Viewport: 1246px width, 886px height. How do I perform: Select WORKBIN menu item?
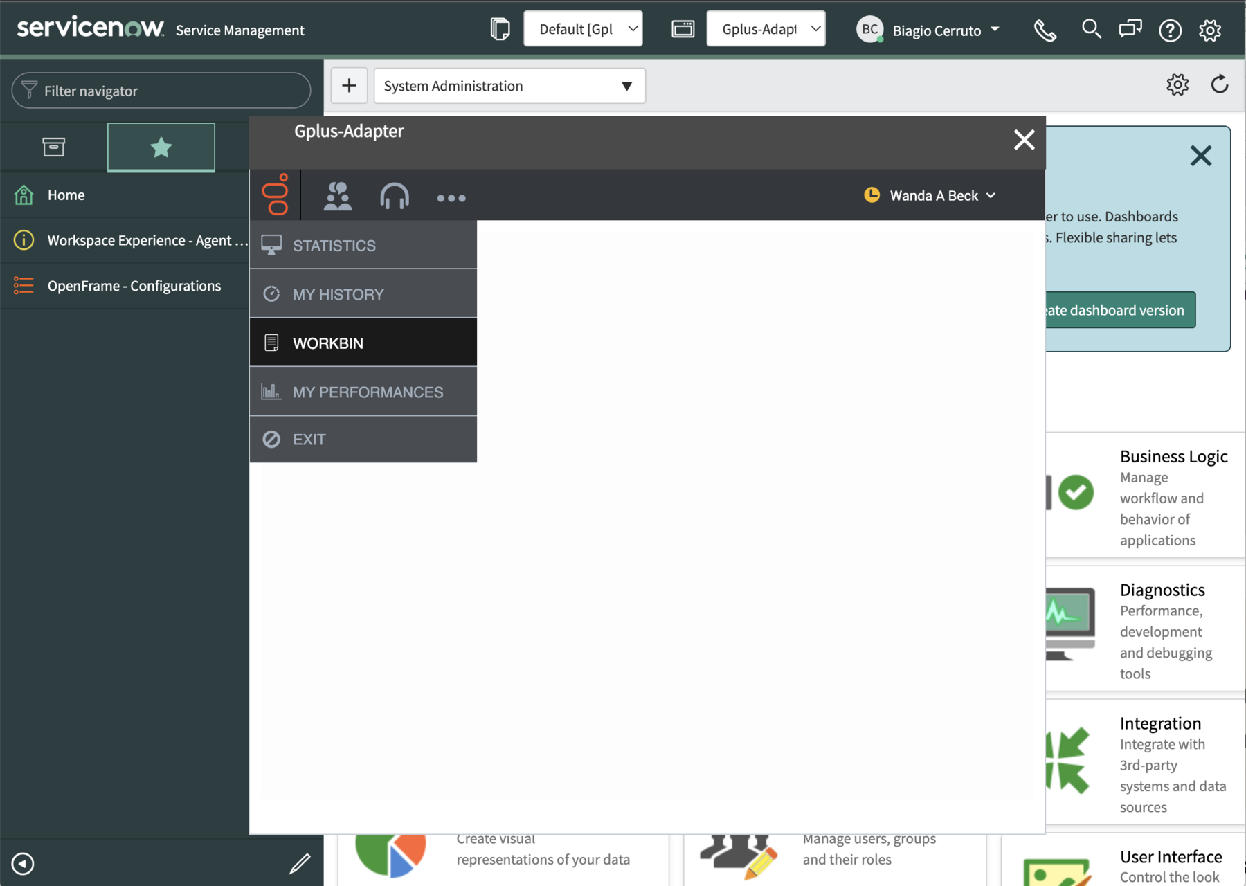(363, 343)
